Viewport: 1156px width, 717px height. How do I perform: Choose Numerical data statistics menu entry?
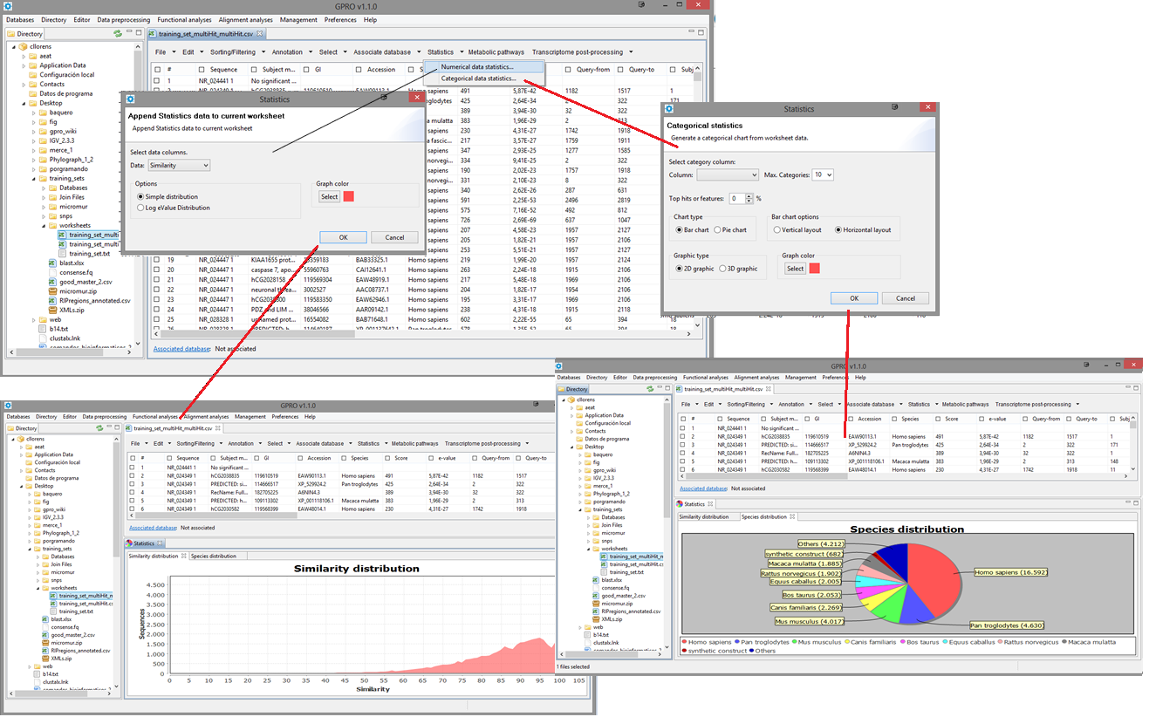[476, 66]
